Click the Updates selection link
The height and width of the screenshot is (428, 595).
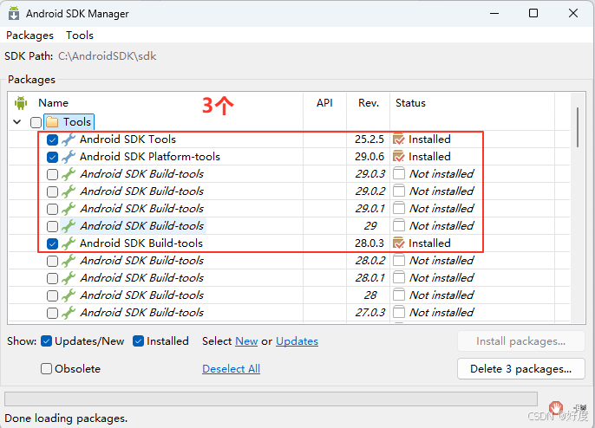297,341
